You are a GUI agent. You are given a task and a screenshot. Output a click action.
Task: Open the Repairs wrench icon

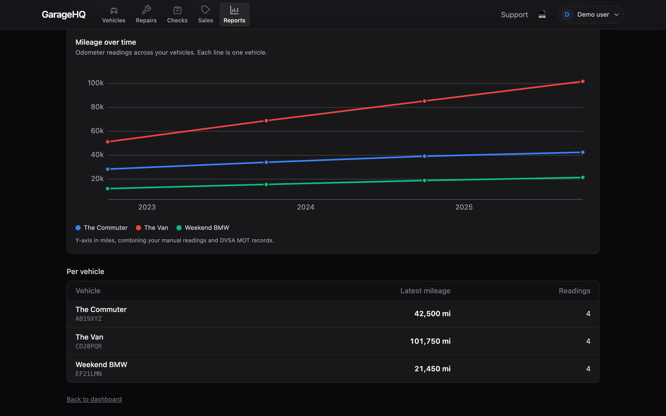pos(146,10)
